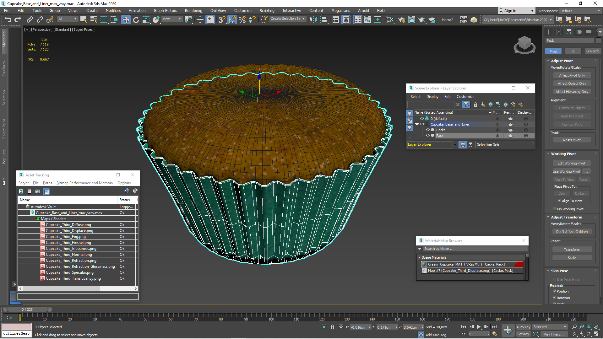The width and height of the screenshot is (603, 339).
Task: Click the Don't Affect Children button
Action: click(x=572, y=232)
